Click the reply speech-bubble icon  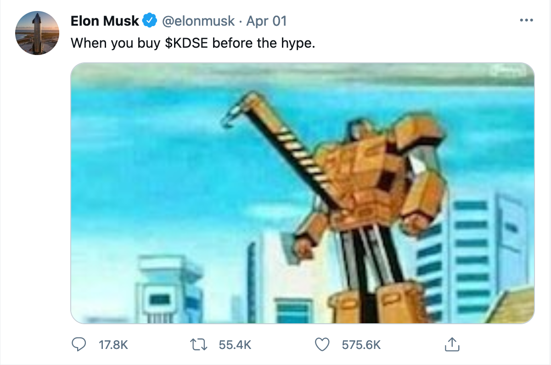pyautogui.click(x=82, y=344)
